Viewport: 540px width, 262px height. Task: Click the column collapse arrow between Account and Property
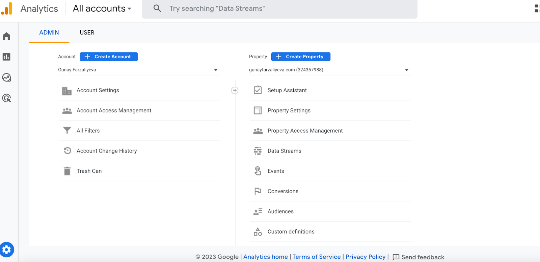[235, 90]
